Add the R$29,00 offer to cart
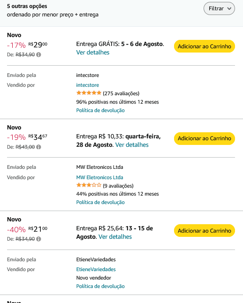This screenshot has height=303, width=243. pos(205,46)
